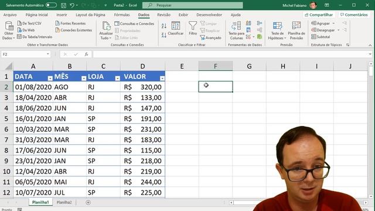Switch to the Fórmulas tab
The height and width of the screenshot is (211, 375).
click(122, 15)
